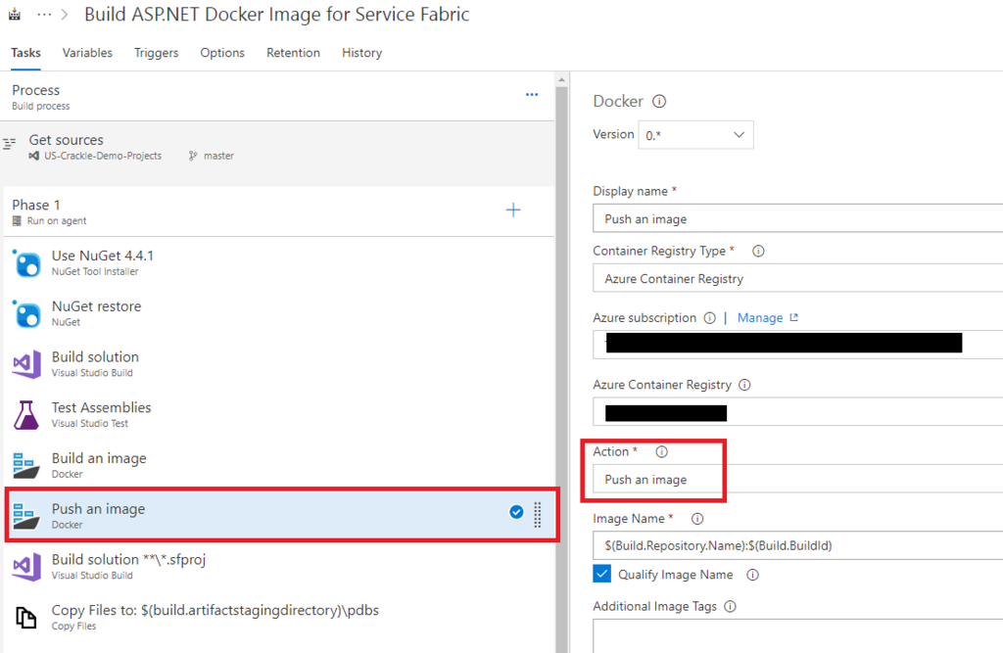
Task: Select the Test Assemblies task
Action: pos(278,414)
